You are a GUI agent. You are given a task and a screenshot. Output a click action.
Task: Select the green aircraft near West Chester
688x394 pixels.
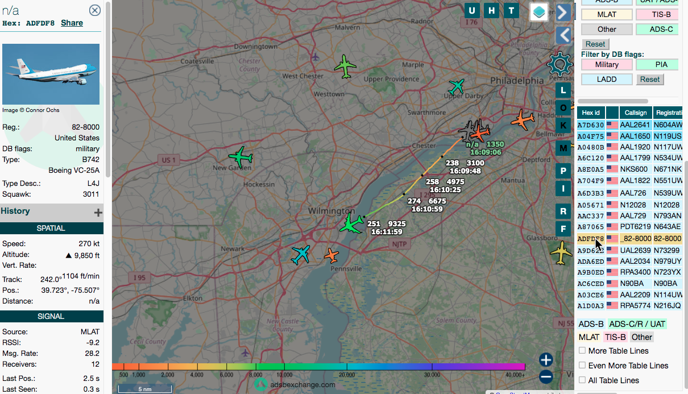click(345, 67)
